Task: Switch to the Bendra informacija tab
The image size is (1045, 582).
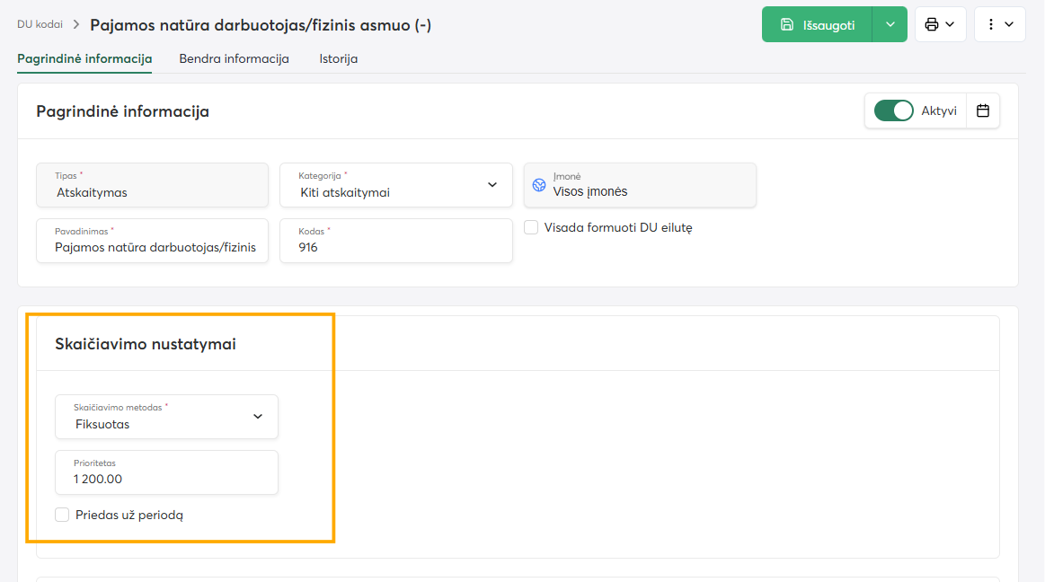Action: [234, 58]
